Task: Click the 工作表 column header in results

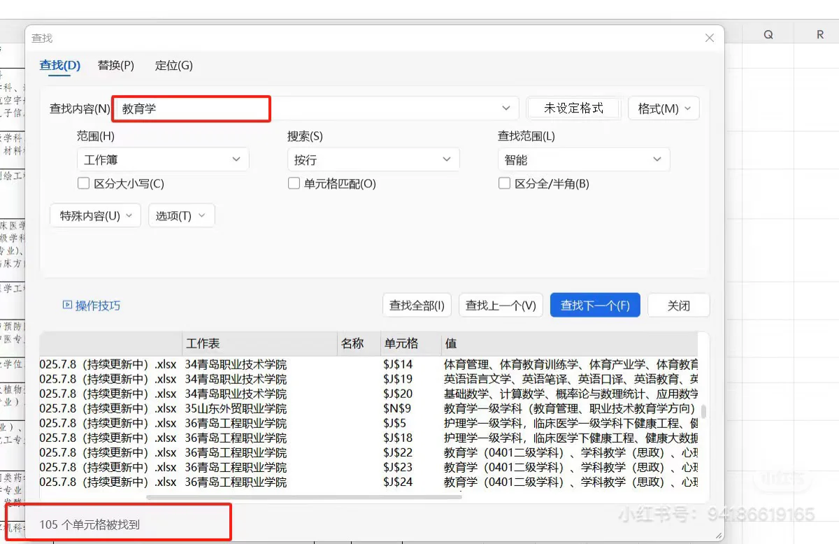Action: (260, 343)
